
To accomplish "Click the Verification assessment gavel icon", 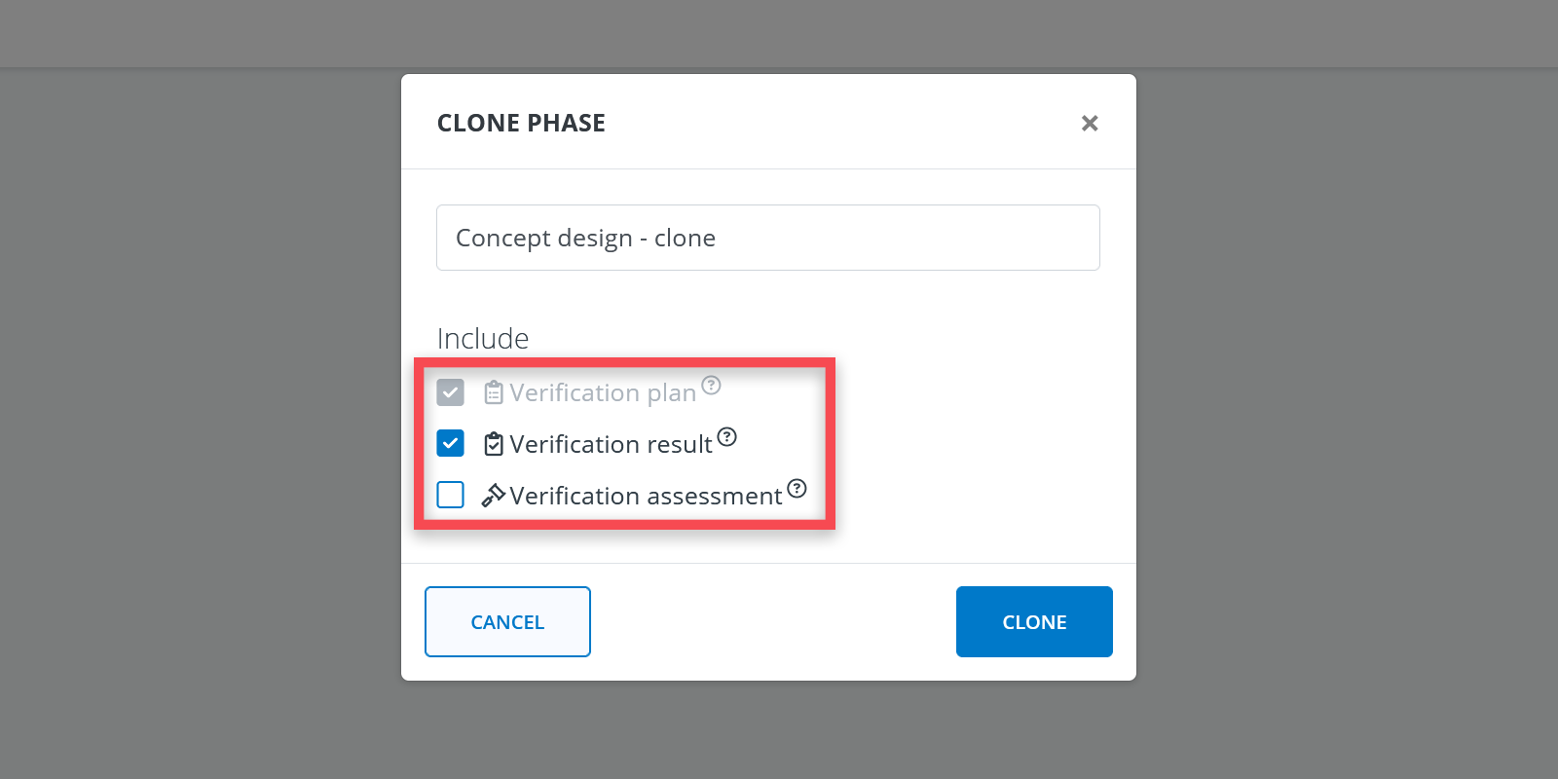I will click(x=494, y=495).
